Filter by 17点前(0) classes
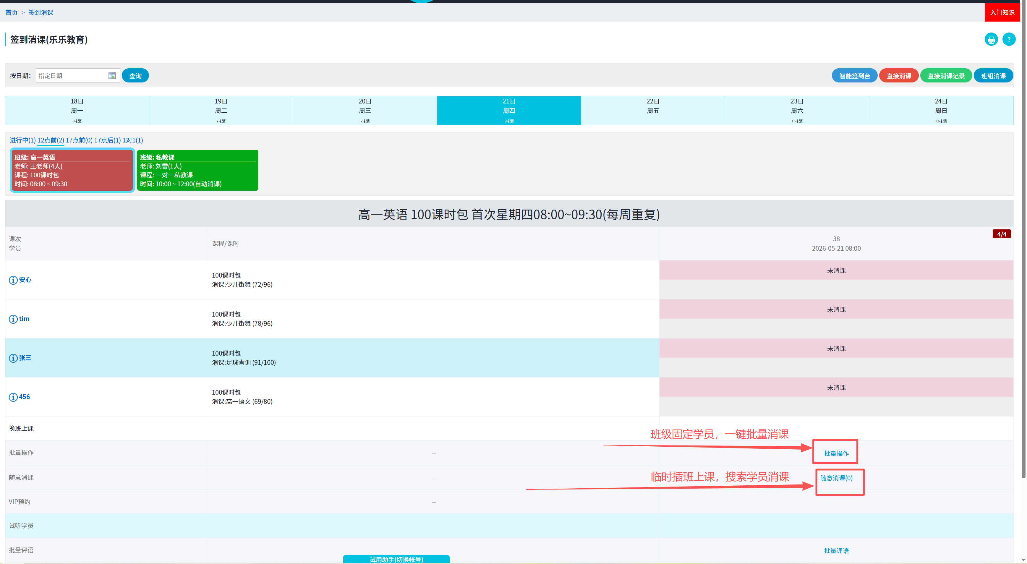Viewport: 1027px width, 564px height. tap(79, 140)
